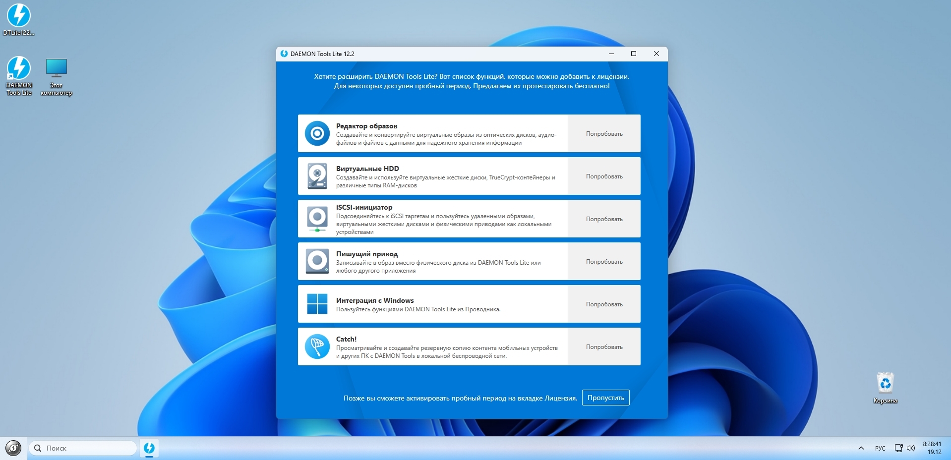Click the iSCSI-инициатор title text

pyautogui.click(x=364, y=207)
